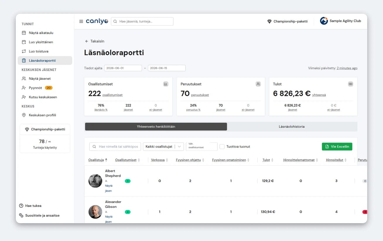
Task: Click the location pin icon next to Keskuksen profiili
Action: 24,115
